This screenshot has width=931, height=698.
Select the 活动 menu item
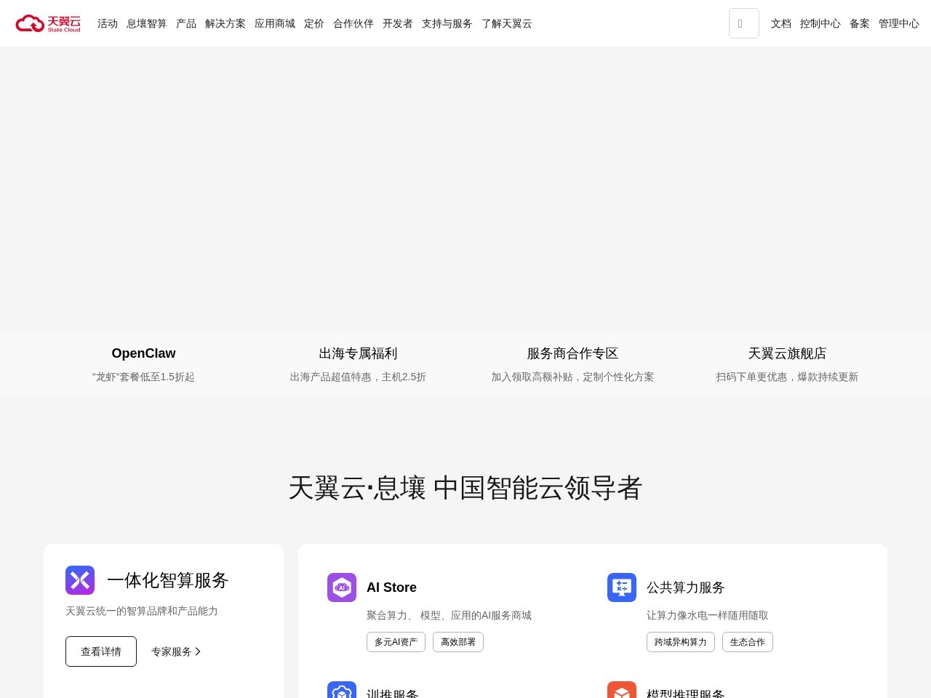point(108,23)
